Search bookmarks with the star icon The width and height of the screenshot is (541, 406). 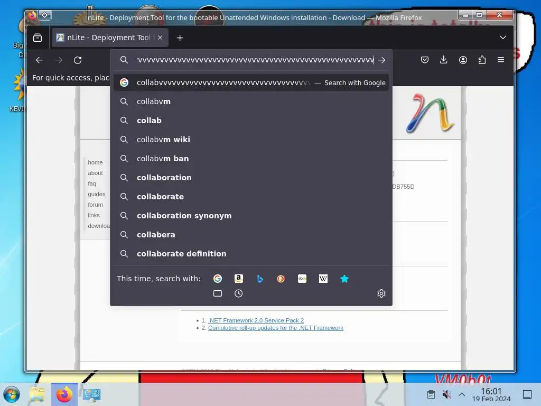point(344,279)
